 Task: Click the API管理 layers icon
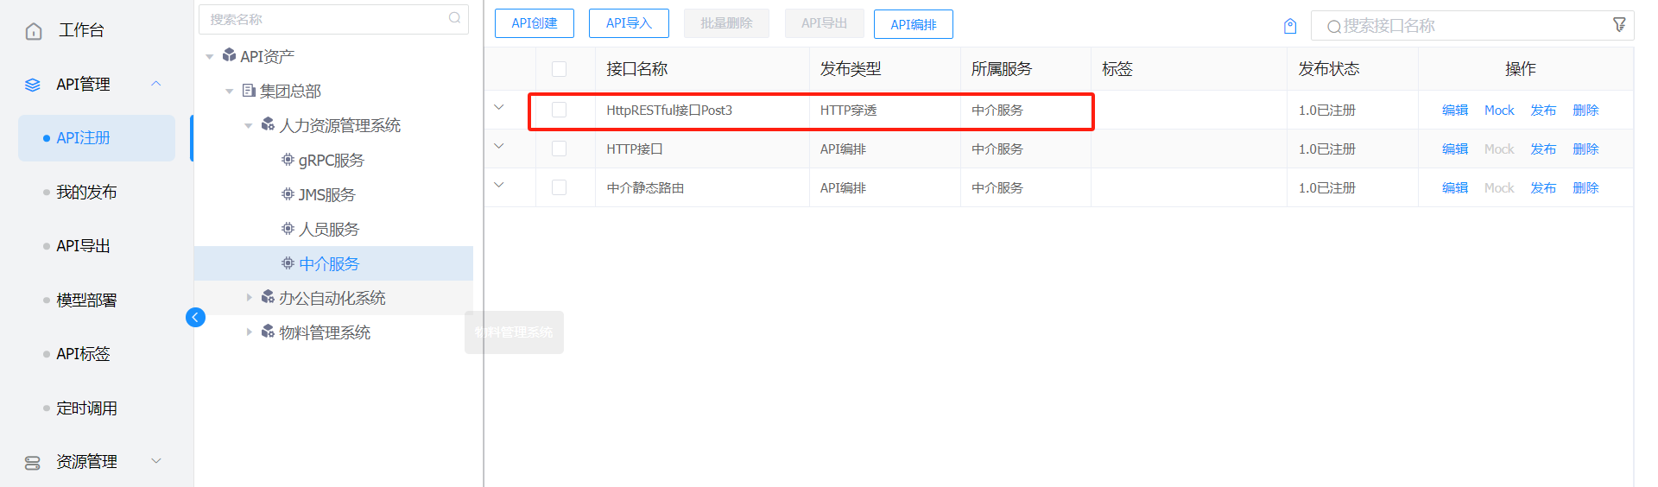(x=33, y=85)
